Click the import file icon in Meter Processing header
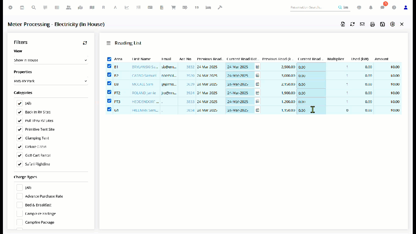 pos(343,24)
